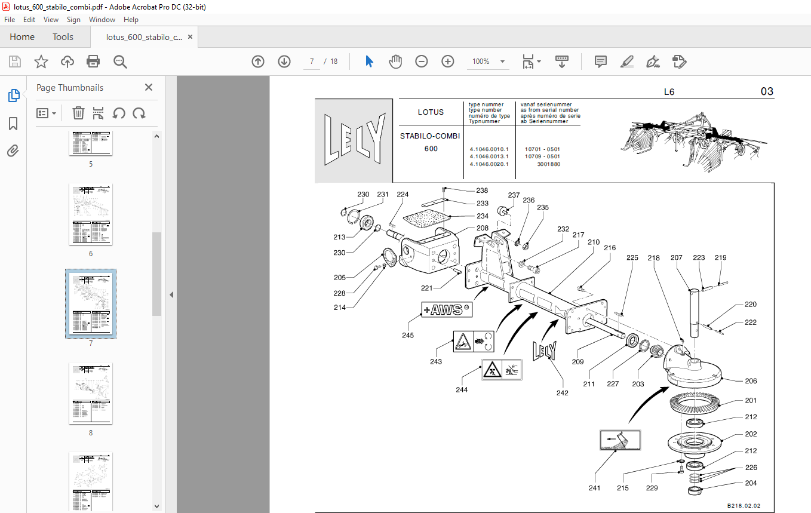Activate the Hand pan tool
The height and width of the screenshot is (513, 811).
tap(395, 62)
